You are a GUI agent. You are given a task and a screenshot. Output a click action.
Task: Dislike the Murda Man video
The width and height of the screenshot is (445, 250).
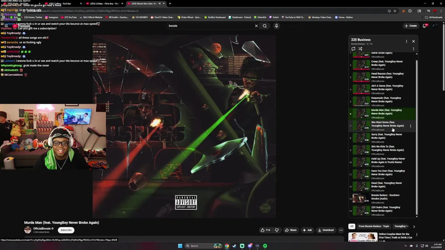coord(277,230)
